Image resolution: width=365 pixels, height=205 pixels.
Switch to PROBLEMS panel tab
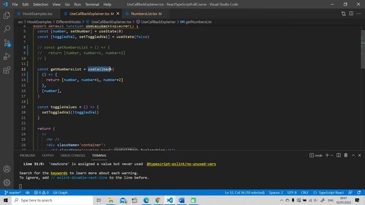[x=27, y=155]
